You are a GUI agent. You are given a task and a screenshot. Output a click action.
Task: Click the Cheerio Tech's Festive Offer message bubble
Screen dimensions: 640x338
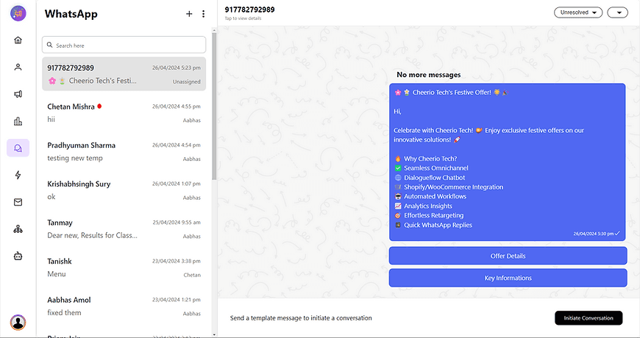point(508,162)
